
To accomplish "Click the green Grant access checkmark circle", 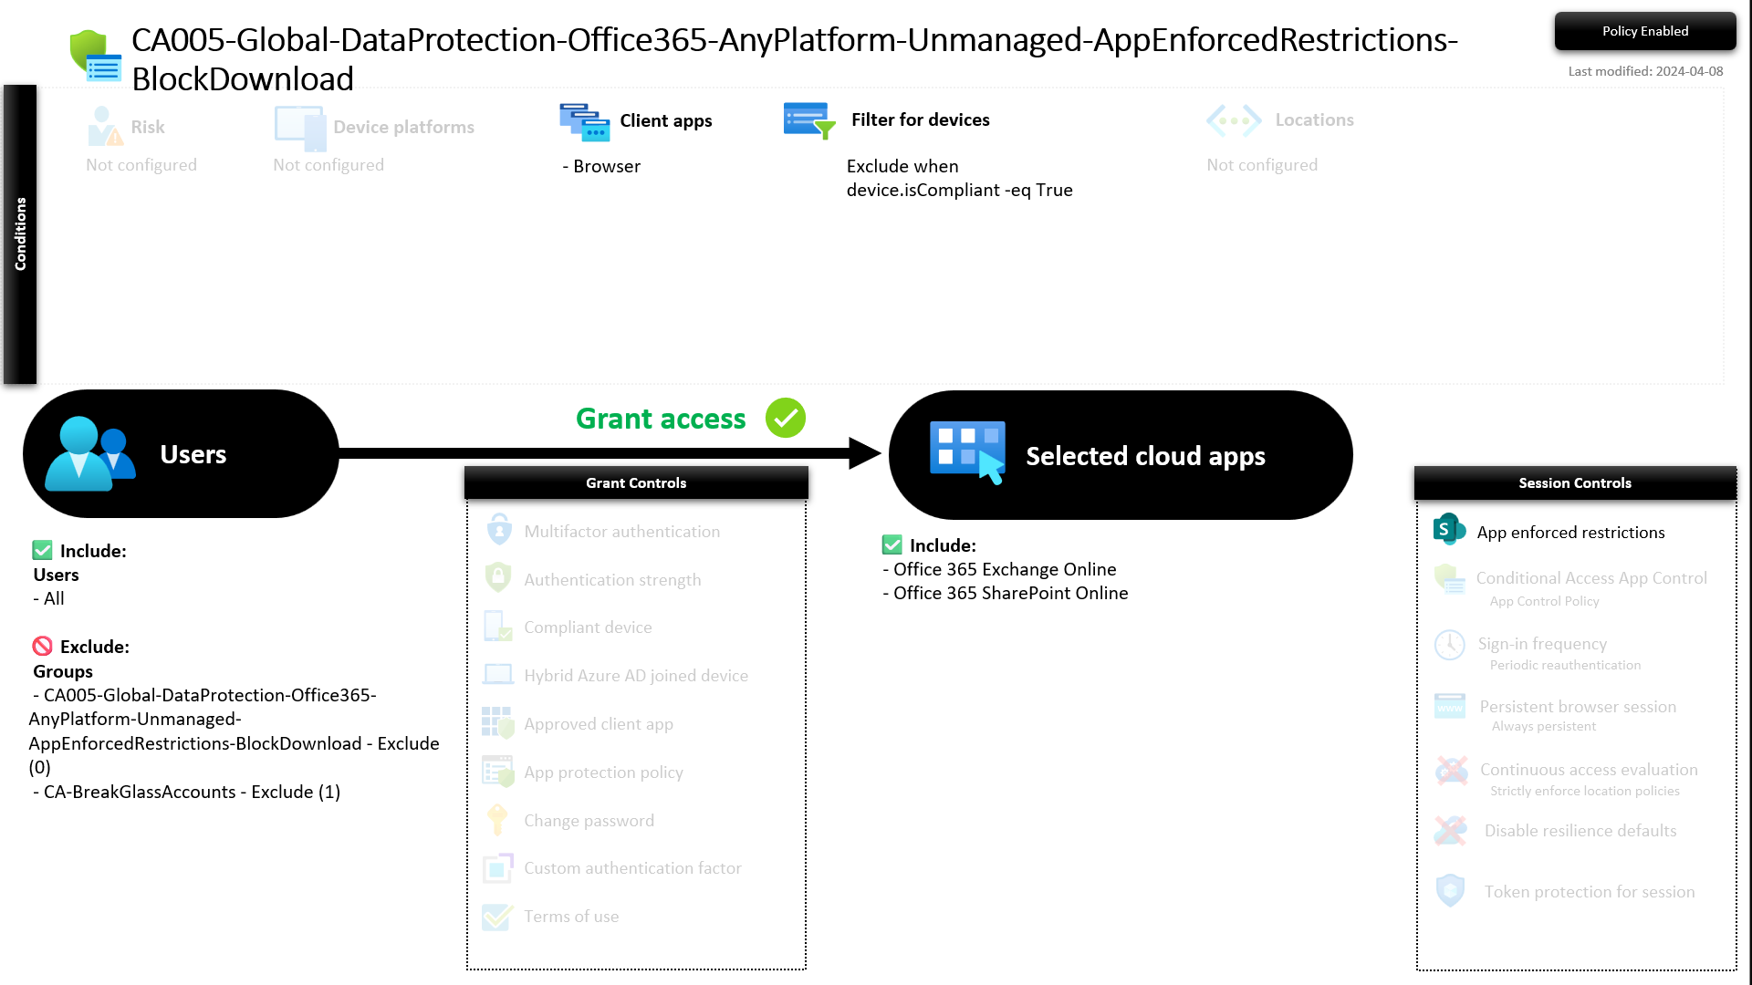I will (786, 418).
